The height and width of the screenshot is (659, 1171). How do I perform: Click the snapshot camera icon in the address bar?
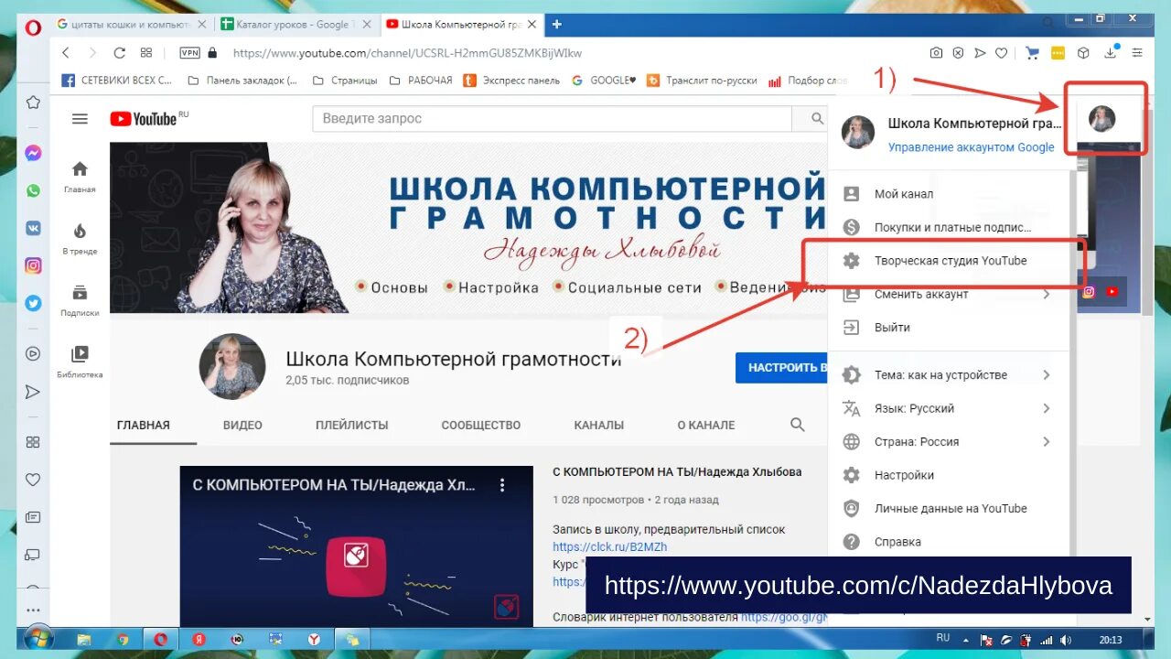click(x=936, y=53)
